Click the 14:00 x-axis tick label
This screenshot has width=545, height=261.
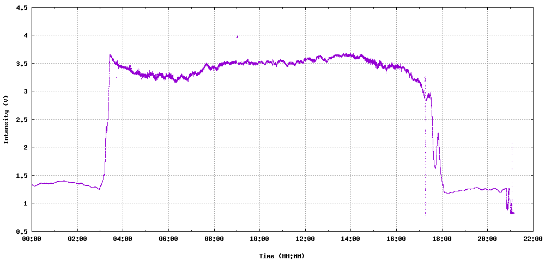tap(350, 239)
